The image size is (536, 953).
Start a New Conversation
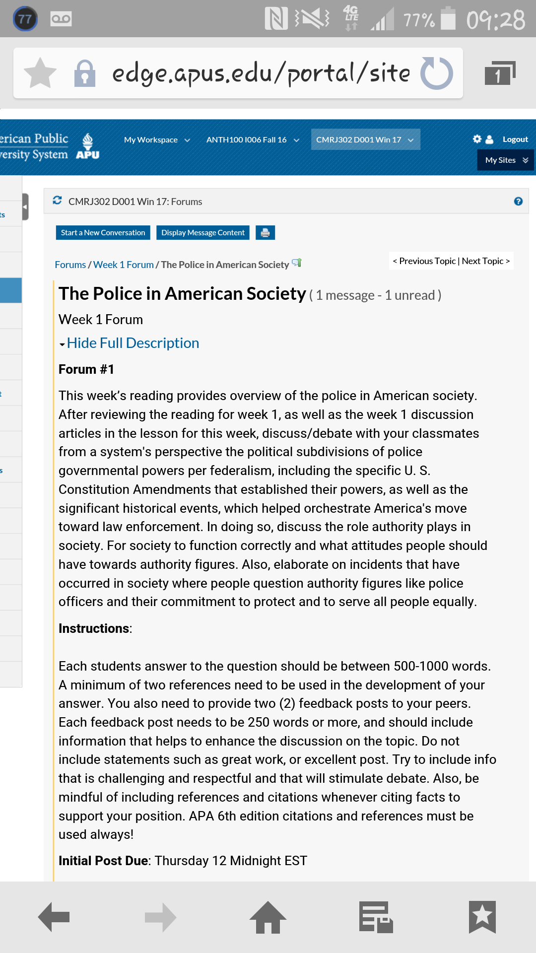[103, 232]
